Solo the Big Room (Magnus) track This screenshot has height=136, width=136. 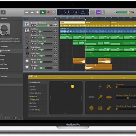(35, 26)
